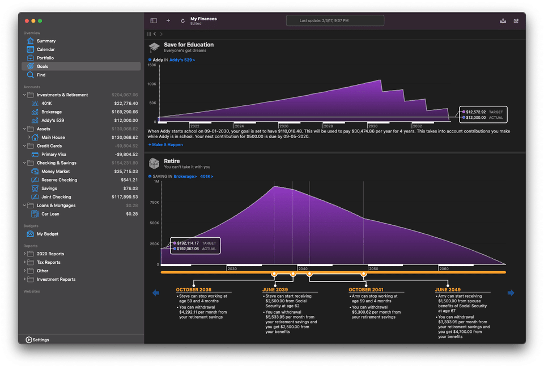Open Find in the sidebar
544x368 pixels.
point(41,75)
